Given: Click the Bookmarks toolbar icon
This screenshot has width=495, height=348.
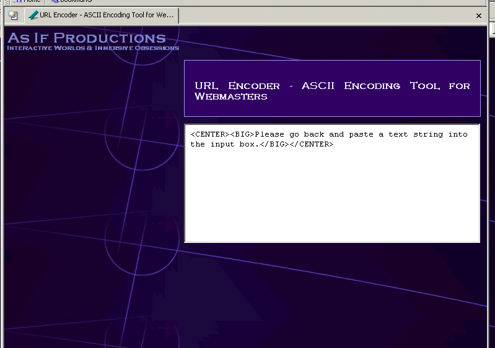Looking at the screenshot, I should coord(55,1).
